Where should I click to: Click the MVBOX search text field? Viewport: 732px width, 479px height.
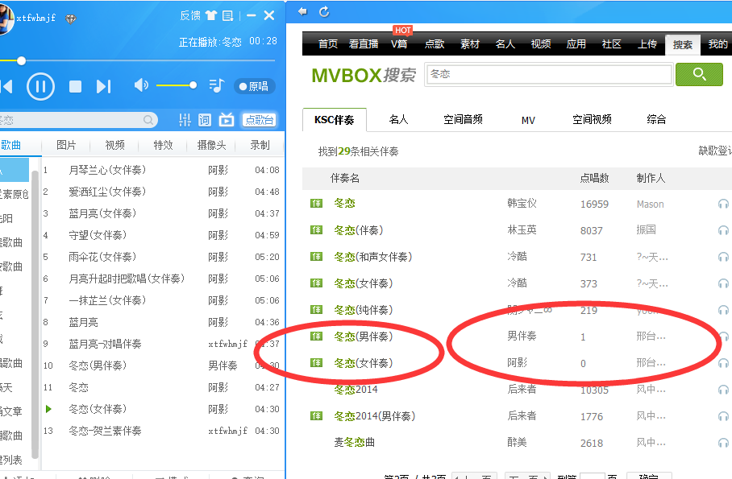coord(548,75)
